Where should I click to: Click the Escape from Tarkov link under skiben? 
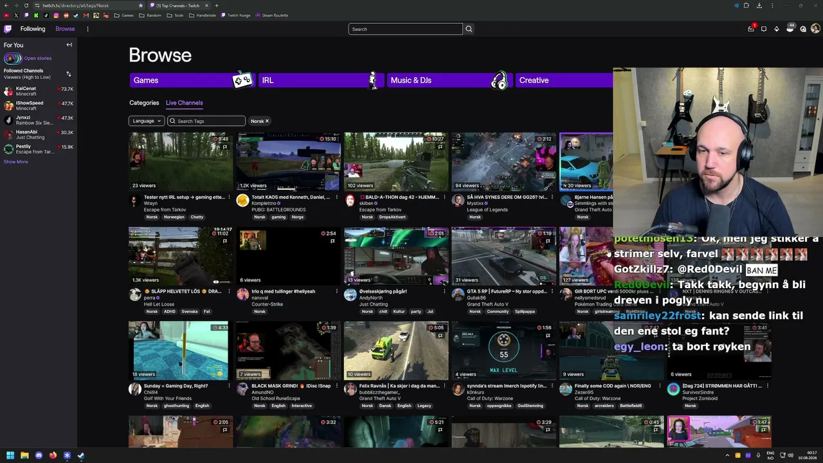pos(379,210)
